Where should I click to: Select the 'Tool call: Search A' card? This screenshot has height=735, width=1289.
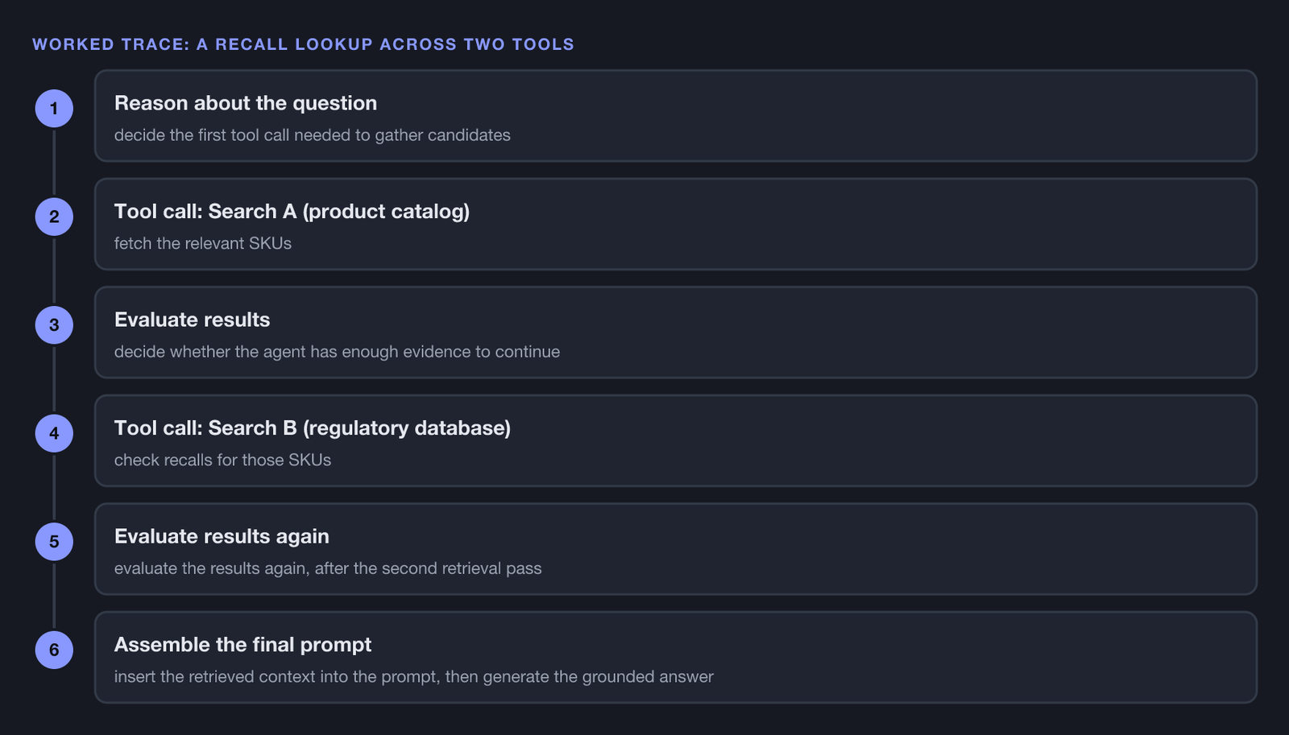pyautogui.click(x=676, y=224)
